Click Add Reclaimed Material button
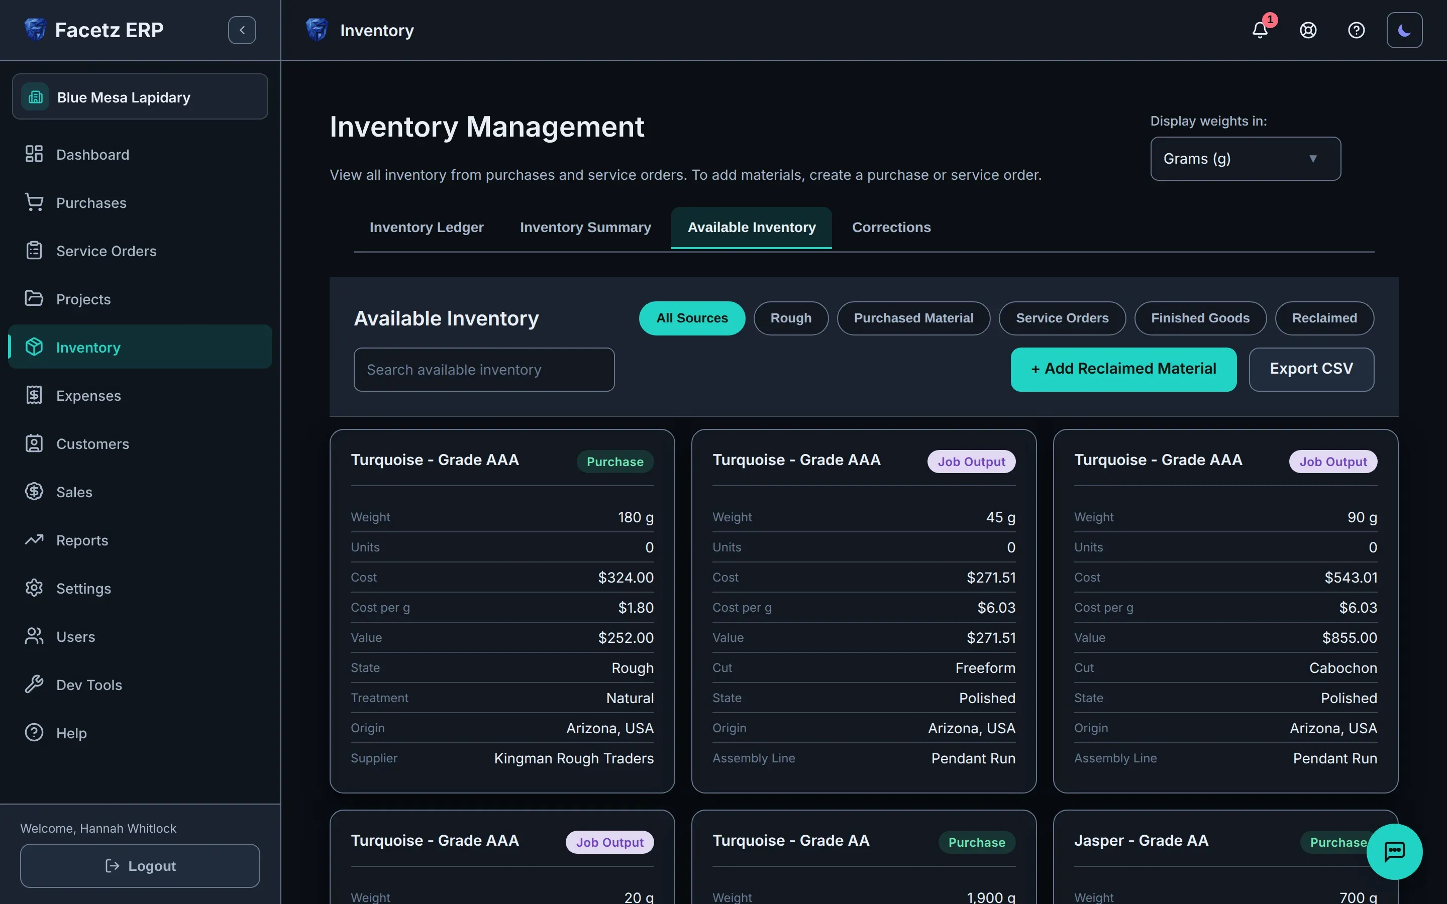Viewport: 1447px width, 904px height. [x=1123, y=369]
